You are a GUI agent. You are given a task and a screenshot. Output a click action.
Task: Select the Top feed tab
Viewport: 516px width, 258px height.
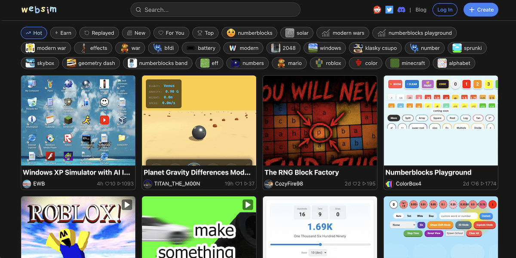click(x=205, y=33)
